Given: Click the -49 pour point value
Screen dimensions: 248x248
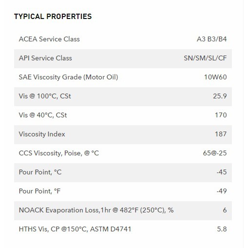Looking at the screenshot, I should [x=222, y=191].
